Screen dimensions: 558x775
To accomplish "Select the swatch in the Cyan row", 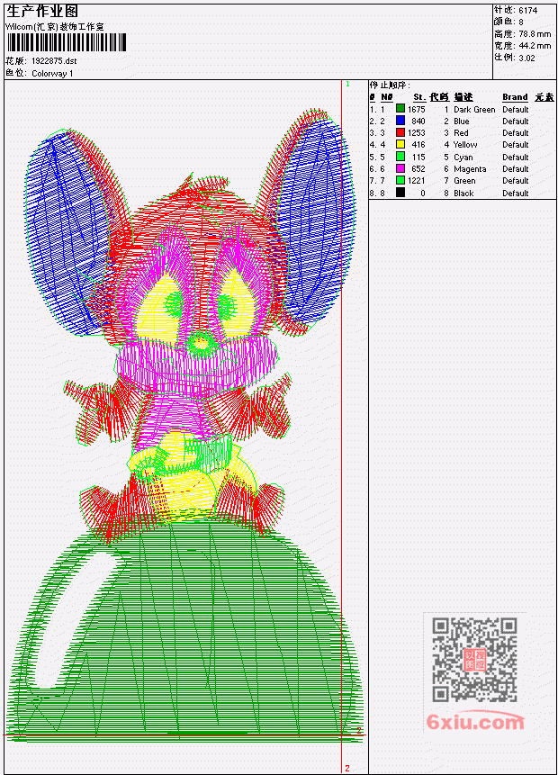I will (x=400, y=157).
